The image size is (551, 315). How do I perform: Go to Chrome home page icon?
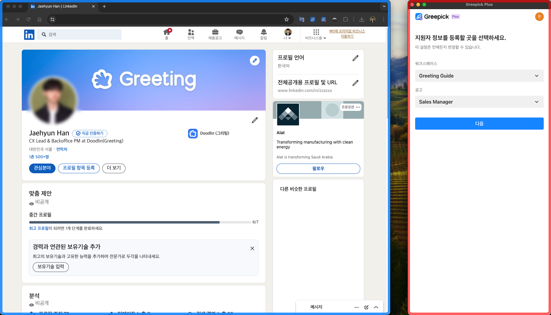pyautogui.click(x=39, y=19)
